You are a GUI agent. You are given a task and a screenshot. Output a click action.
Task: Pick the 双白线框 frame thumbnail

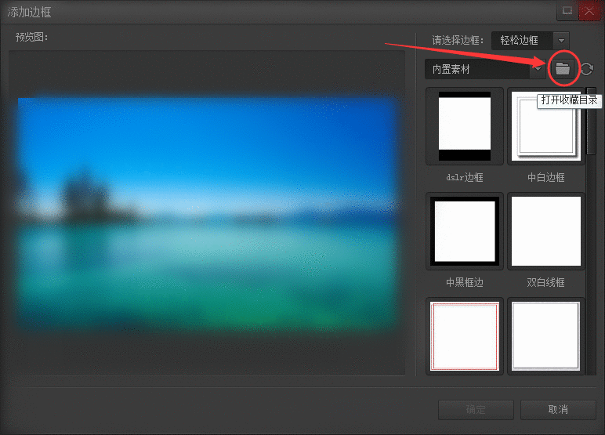click(545, 231)
